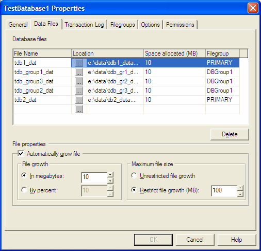Image resolution: width=261 pixels, height=251 pixels.
Task: Click space allocated cell of tdb_group3_dat
Action: [175, 81]
